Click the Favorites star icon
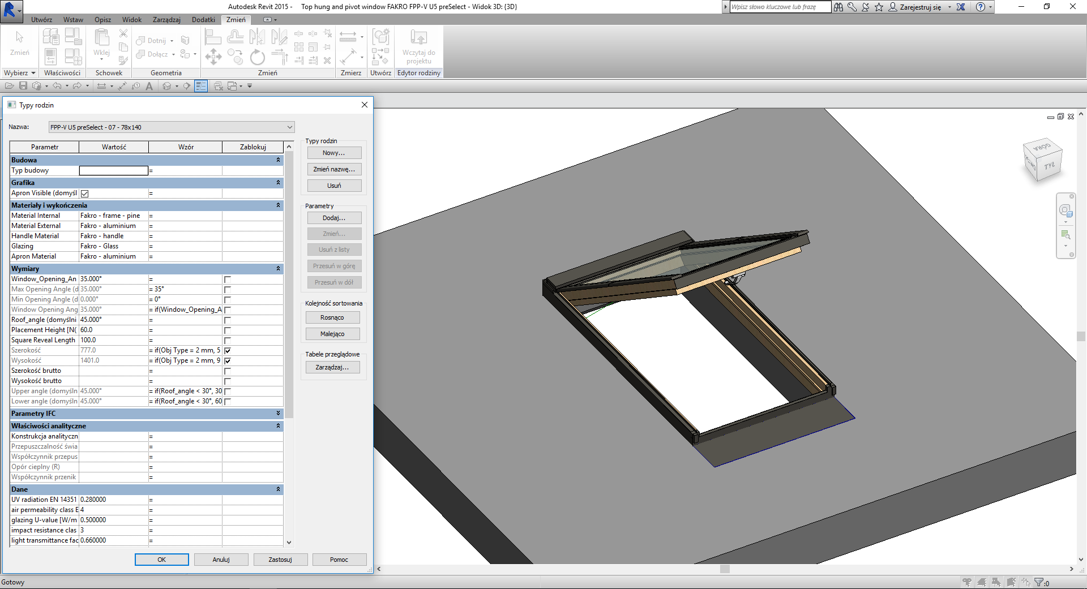Screen dimensions: 1087x589 (879, 7)
